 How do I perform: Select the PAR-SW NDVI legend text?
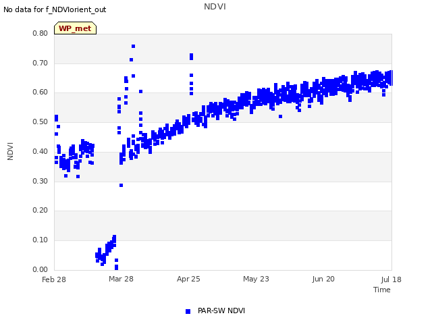click(x=221, y=310)
